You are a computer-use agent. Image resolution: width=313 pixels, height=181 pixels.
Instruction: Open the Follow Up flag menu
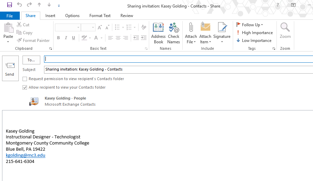[250, 25]
